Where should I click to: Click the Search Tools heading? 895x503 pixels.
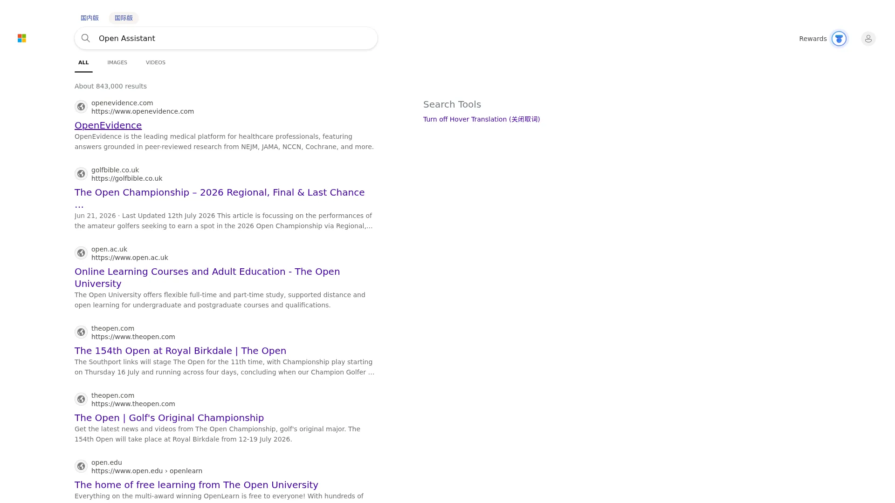(452, 104)
